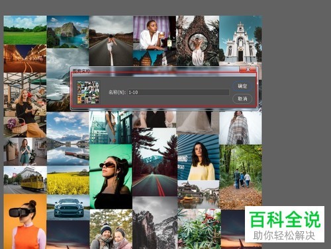Select the dark sports car photo
The height and width of the screenshot is (249, 331).
coord(68,207)
